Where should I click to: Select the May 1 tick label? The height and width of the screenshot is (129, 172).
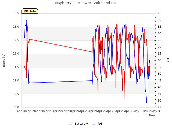pyautogui.click(x=138, y=111)
